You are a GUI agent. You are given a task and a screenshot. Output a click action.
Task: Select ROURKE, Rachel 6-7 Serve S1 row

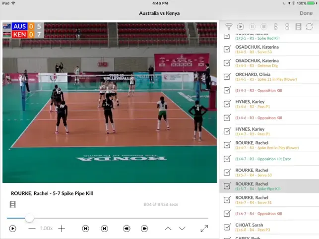coord(269,200)
